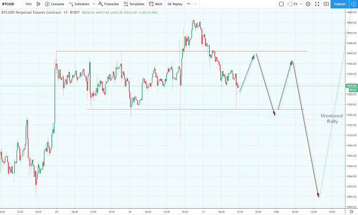
Task: Open the indicator Templates menu
Action: 134,4
